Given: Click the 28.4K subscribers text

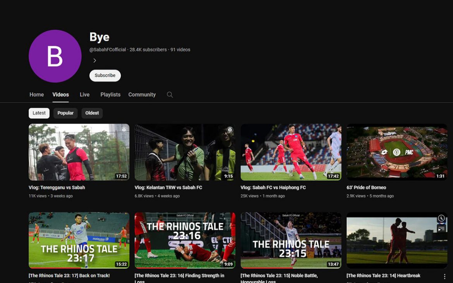Looking at the screenshot, I should [x=148, y=50].
